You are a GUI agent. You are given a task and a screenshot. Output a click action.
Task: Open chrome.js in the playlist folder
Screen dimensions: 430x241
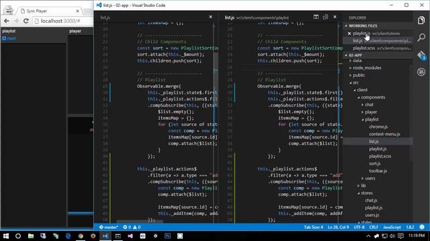click(x=378, y=127)
